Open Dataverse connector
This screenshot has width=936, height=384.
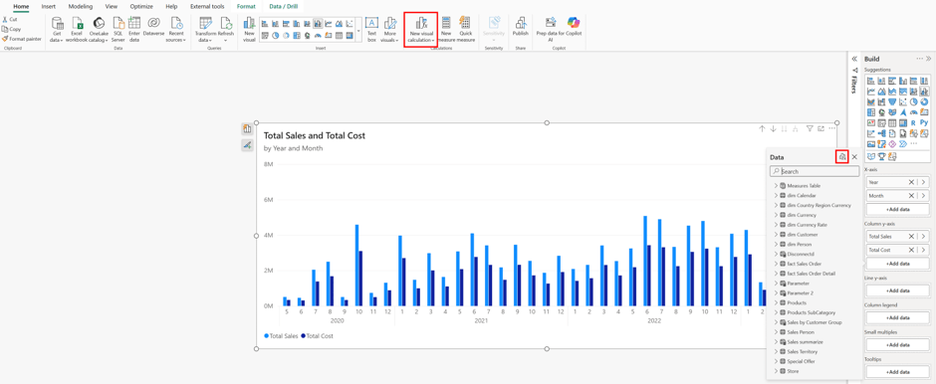tap(153, 27)
